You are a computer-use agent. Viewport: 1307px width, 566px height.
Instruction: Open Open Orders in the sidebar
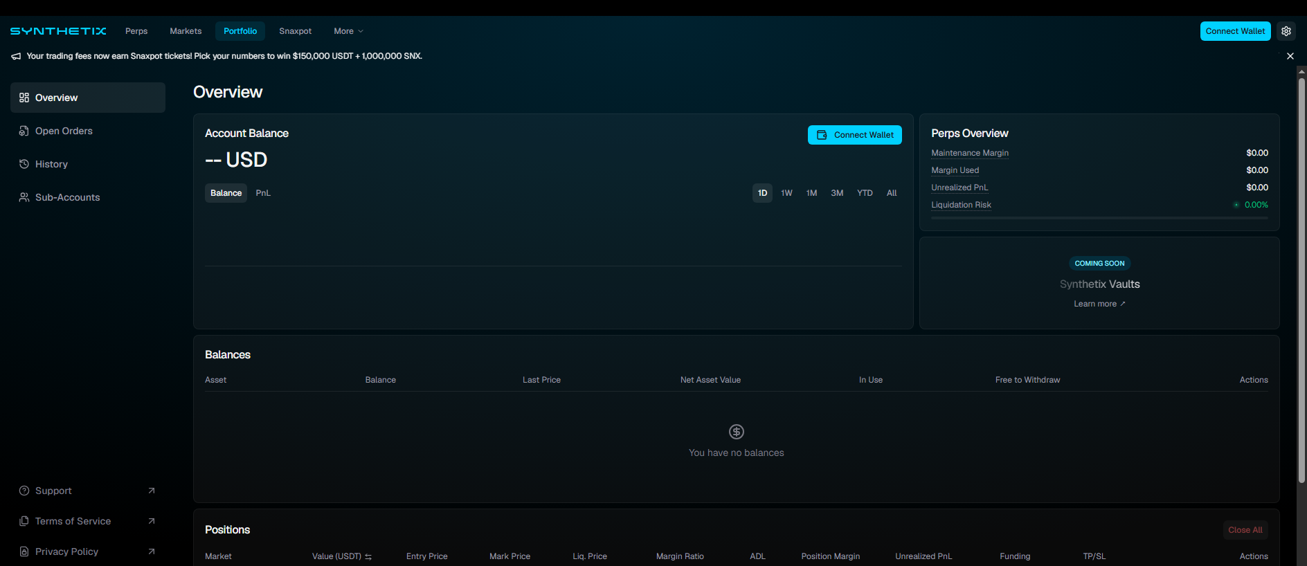88,131
